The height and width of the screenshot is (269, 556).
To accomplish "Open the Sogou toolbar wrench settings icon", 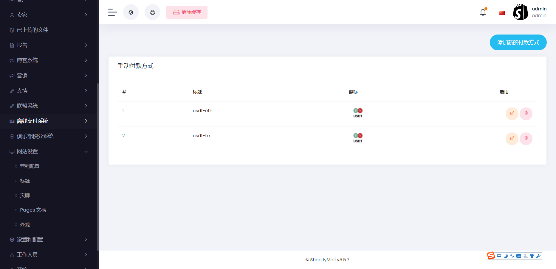I will pos(538,256).
